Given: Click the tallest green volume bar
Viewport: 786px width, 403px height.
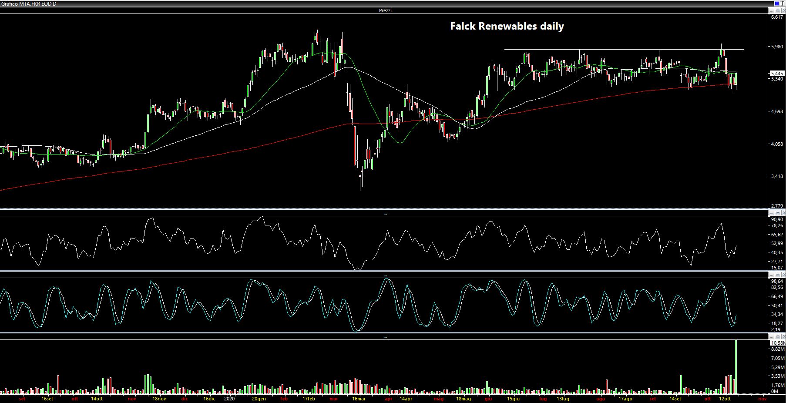Looking at the screenshot, I should pyautogui.click(x=736, y=366).
